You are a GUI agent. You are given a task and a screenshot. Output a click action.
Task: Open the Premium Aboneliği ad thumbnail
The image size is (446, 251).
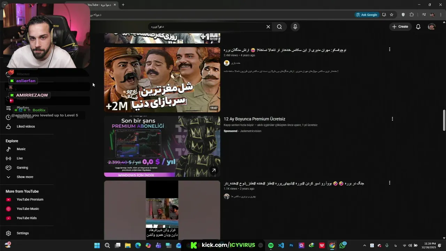coord(162,146)
